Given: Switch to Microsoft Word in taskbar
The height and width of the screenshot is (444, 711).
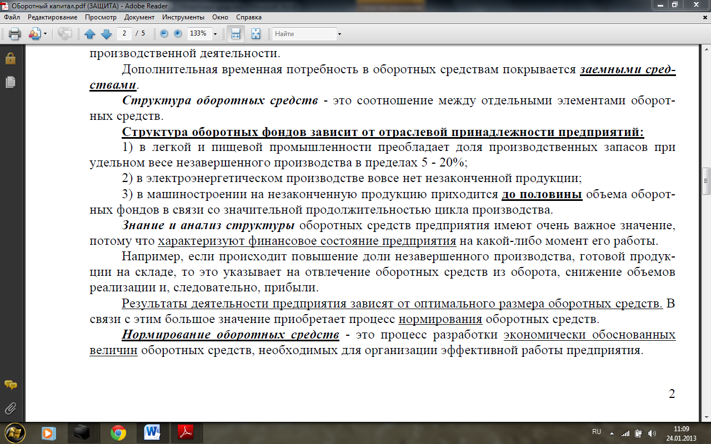Looking at the screenshot, I should tap(152, 432).
